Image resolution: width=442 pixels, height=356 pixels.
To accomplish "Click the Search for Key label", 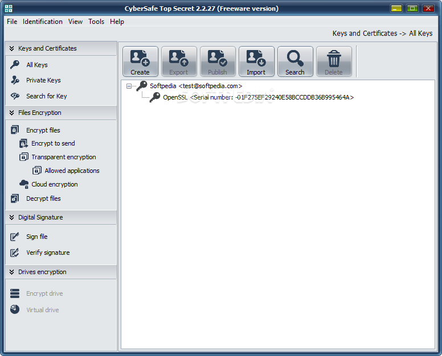I will pos(47,96).
